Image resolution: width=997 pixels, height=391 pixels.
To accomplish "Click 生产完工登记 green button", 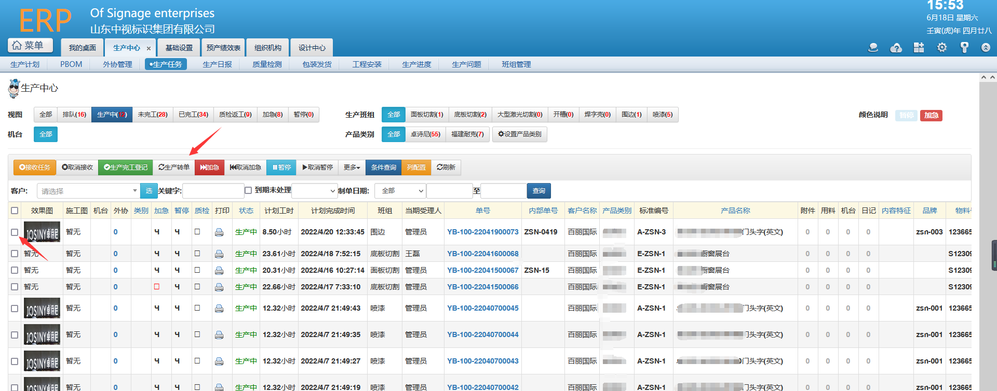I will (126, 167).
